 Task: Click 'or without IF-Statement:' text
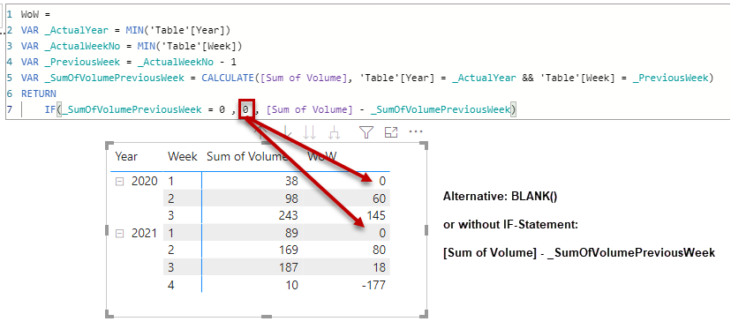[x=510, y=225]
